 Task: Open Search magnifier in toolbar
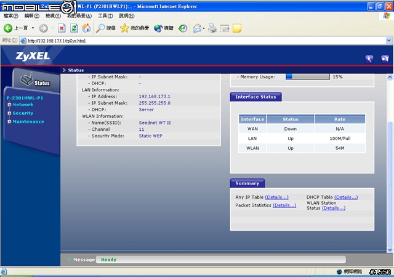click(x=100, y=28)
